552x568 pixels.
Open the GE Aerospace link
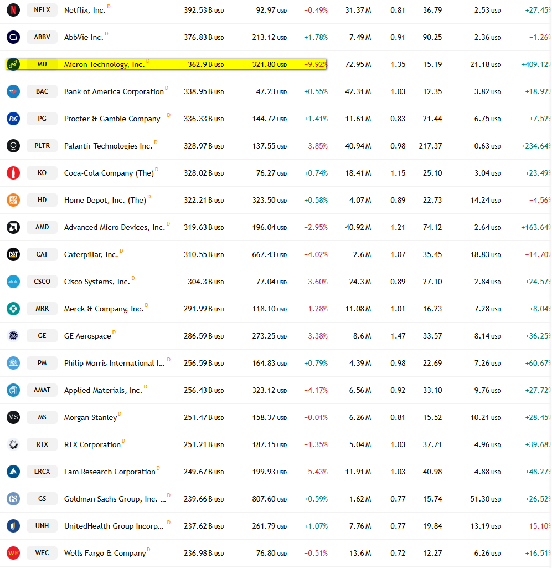(87, 336)
